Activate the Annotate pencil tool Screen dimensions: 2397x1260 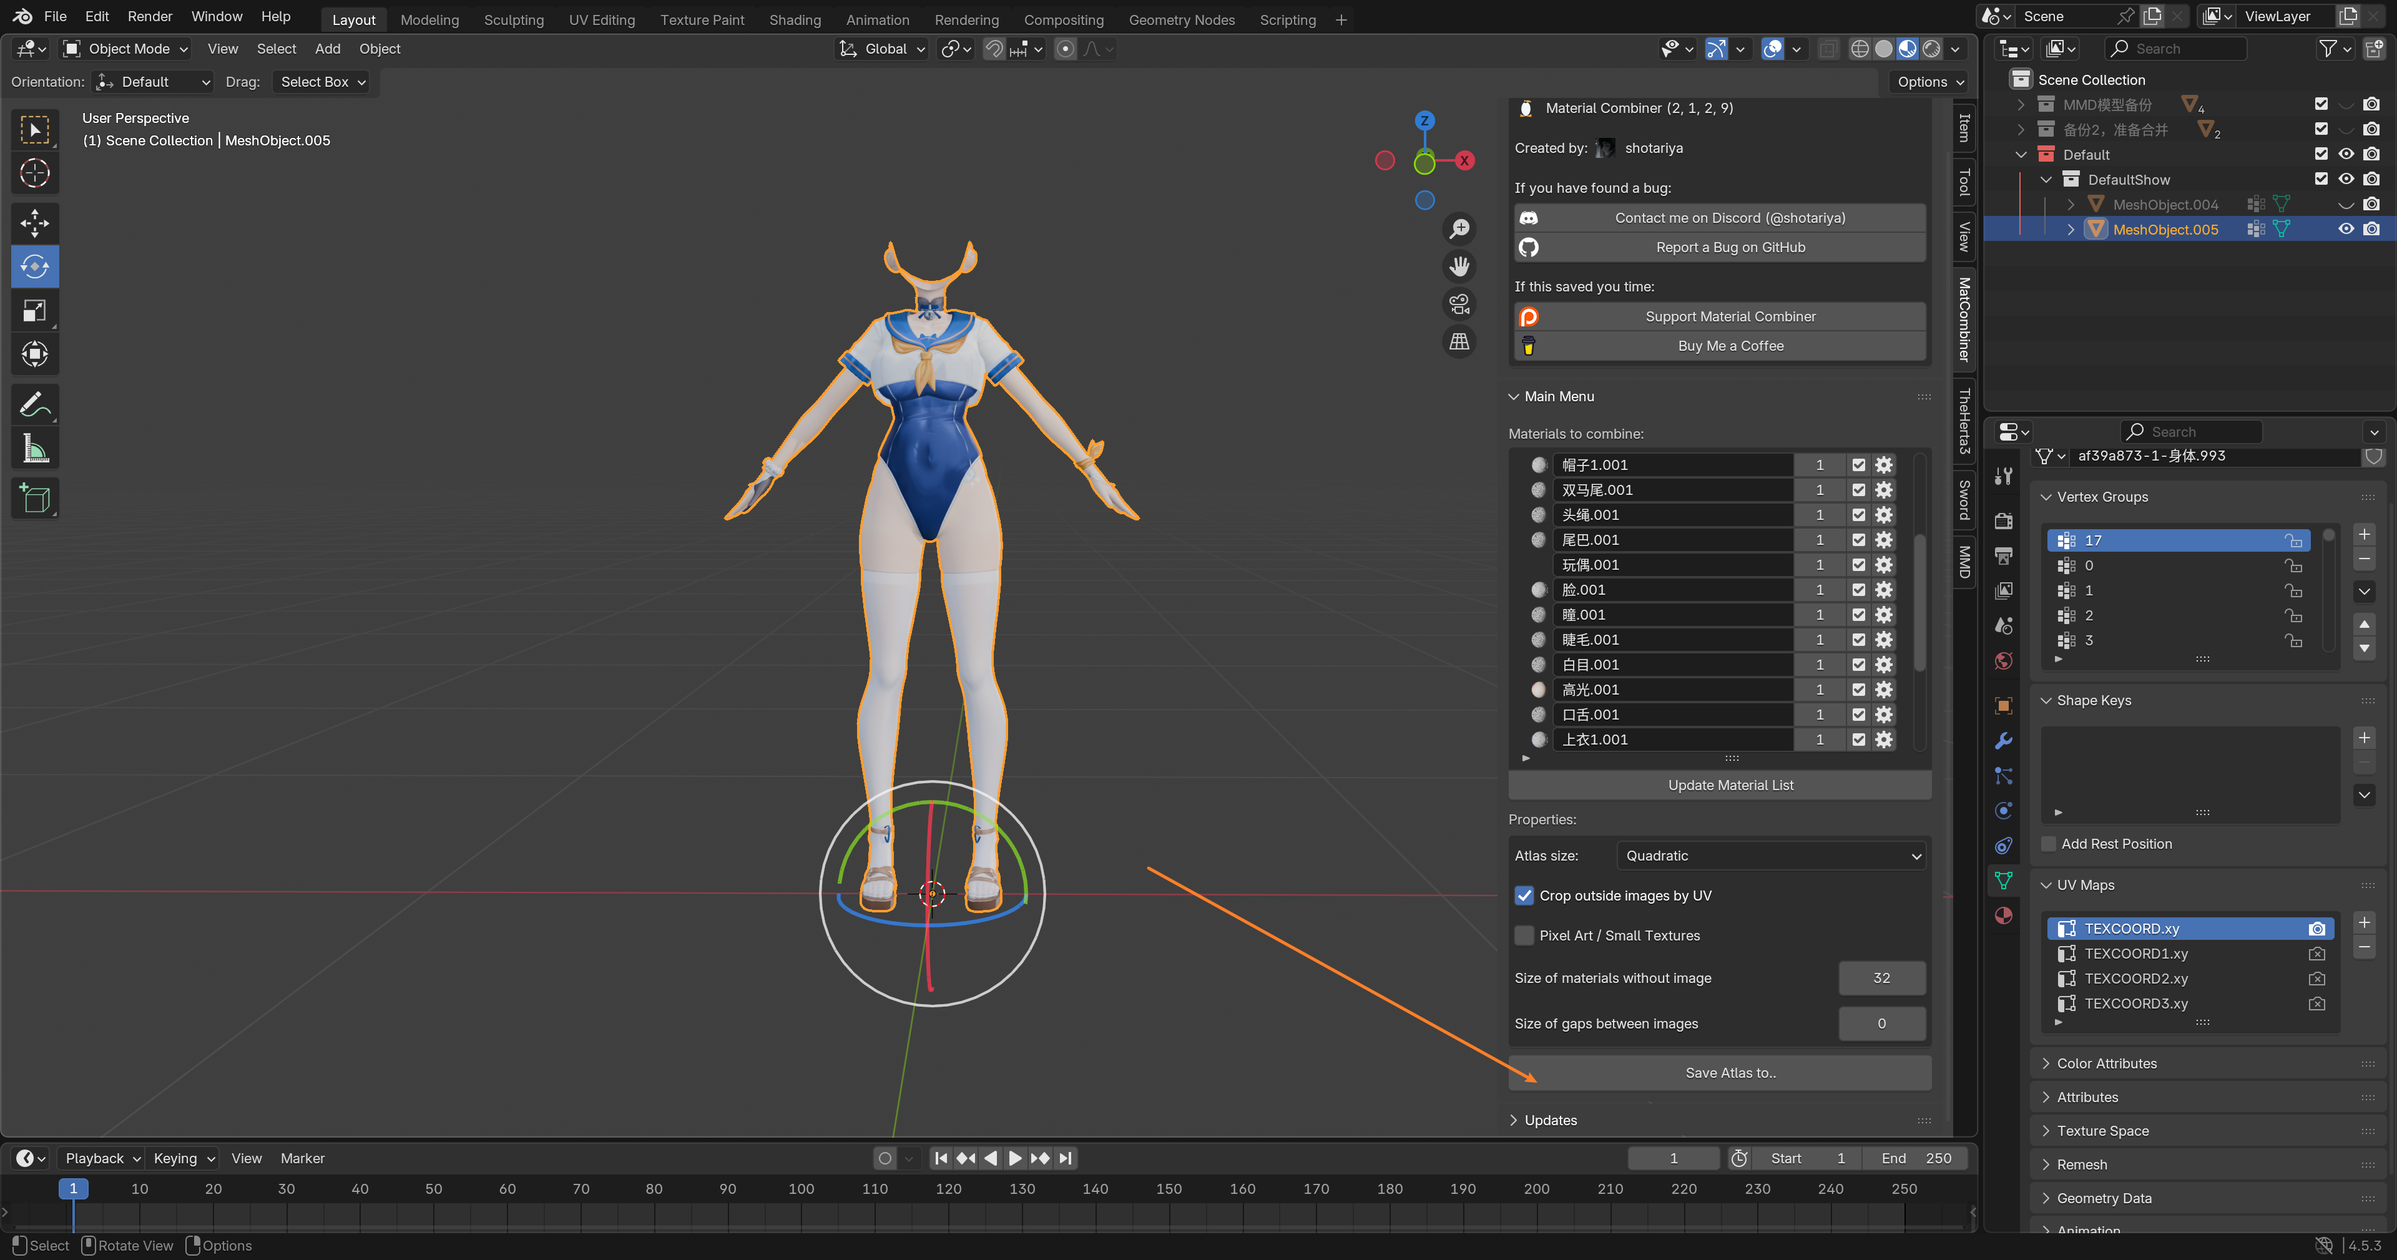[x=34, y=404]
